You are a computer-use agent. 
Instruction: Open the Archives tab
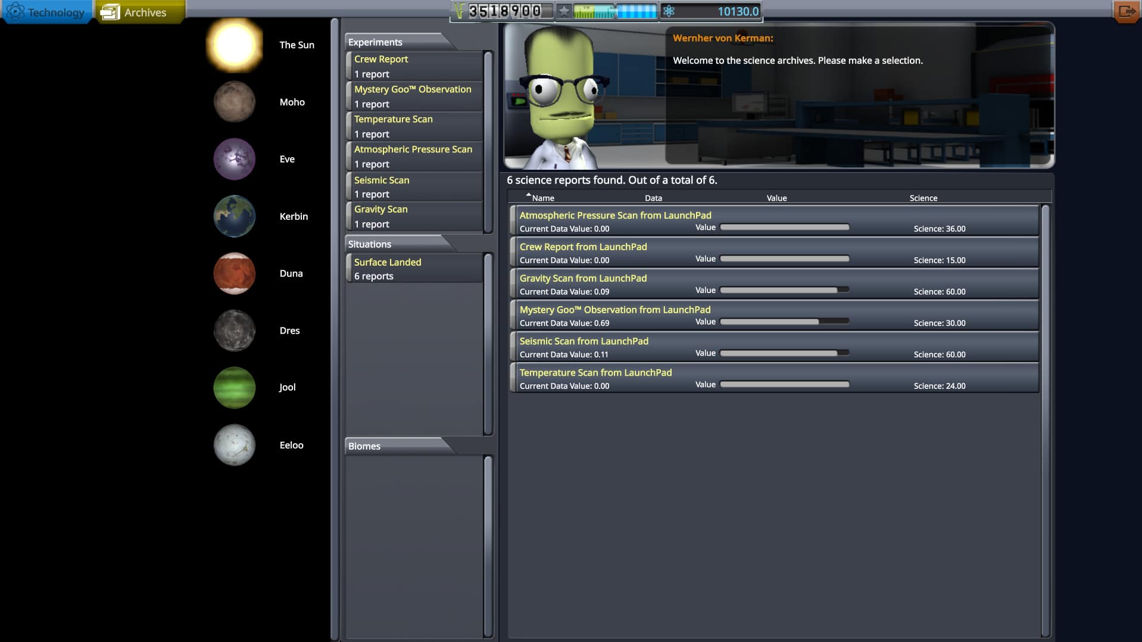140,12
